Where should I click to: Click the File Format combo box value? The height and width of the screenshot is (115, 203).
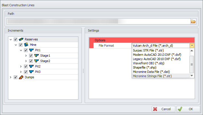(x=161, y=46)
